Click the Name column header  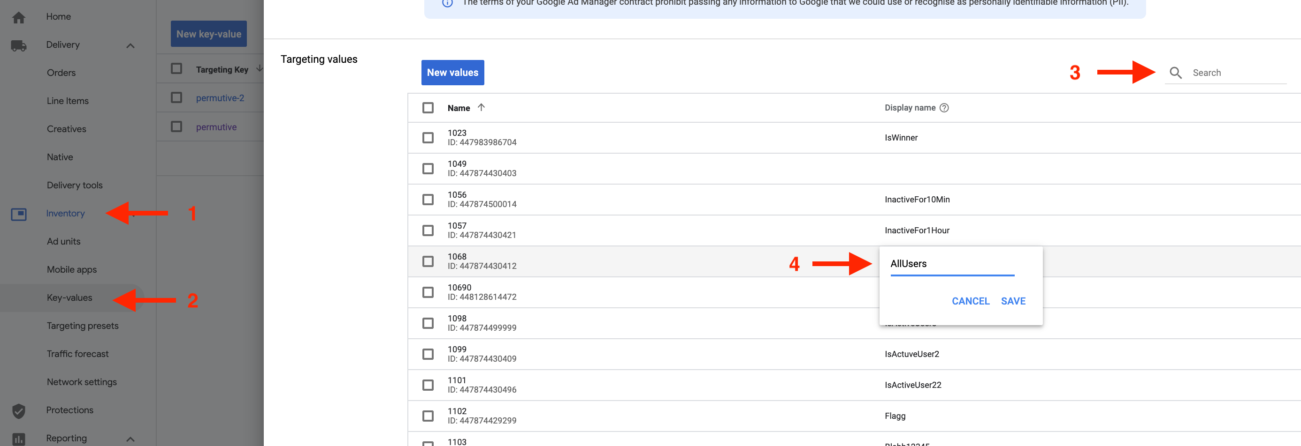[x=459, y=108]
